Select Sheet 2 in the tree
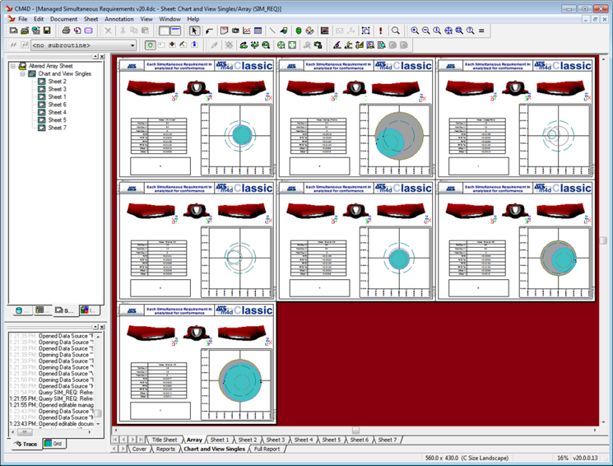This screenshot has height=466, width=613. tap(57, 82)
